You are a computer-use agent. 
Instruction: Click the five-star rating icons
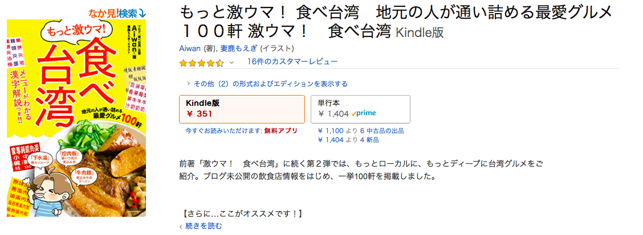pos(201,62)
